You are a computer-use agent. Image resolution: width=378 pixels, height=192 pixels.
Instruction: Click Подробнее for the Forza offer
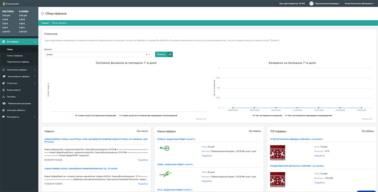point(207,181)
